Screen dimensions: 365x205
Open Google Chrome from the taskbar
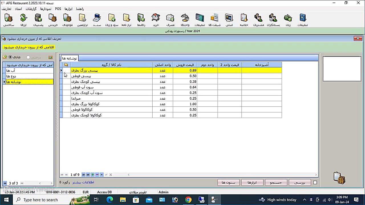(x=188, y=200)
